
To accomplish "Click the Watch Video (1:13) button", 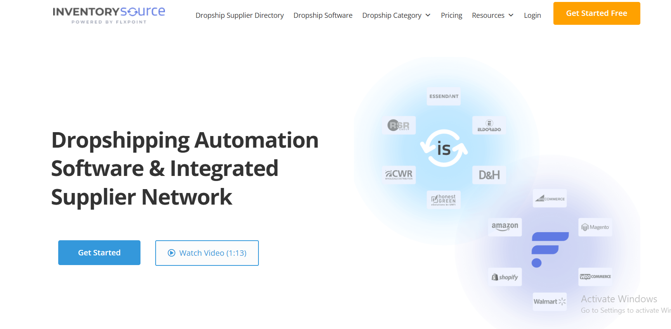I will point(207,253).
